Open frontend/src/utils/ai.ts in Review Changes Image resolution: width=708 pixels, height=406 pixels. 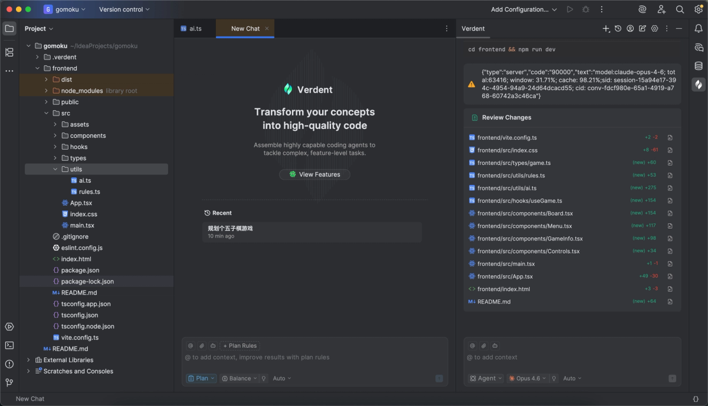(507, 188)
